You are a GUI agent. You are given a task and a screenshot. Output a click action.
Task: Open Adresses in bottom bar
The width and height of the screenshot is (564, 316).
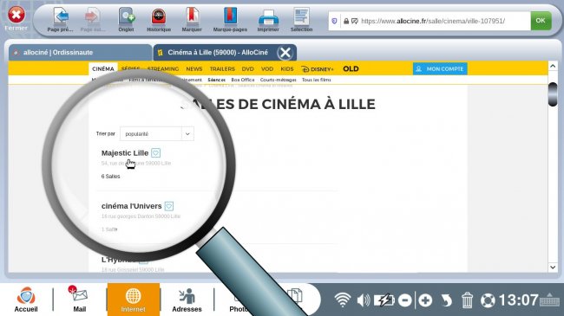pos(187,300)
